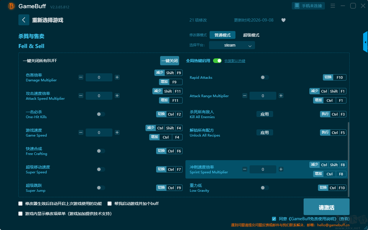Increase Sprint Speed Multiplier value
Image resolution: width=368 pixels, height=230 pixels.
[x=281, y=169]
